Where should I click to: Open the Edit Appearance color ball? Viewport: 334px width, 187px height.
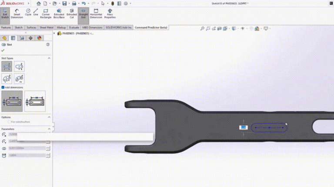257,29
